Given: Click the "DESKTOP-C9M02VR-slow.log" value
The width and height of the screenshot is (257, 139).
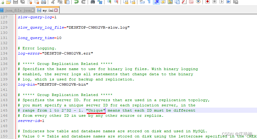Looking at the screenshot, I should [x=98, y=27].
